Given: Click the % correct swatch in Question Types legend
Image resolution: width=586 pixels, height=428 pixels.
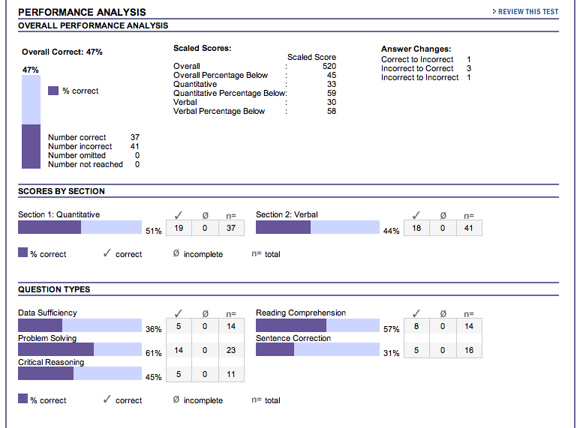Looking at the screenshot, I should pos(23,399).
